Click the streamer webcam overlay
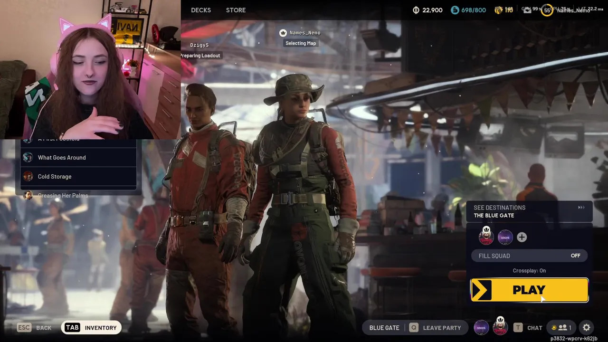This screenshot has height=342, width=608. click(x=90, y=69)
